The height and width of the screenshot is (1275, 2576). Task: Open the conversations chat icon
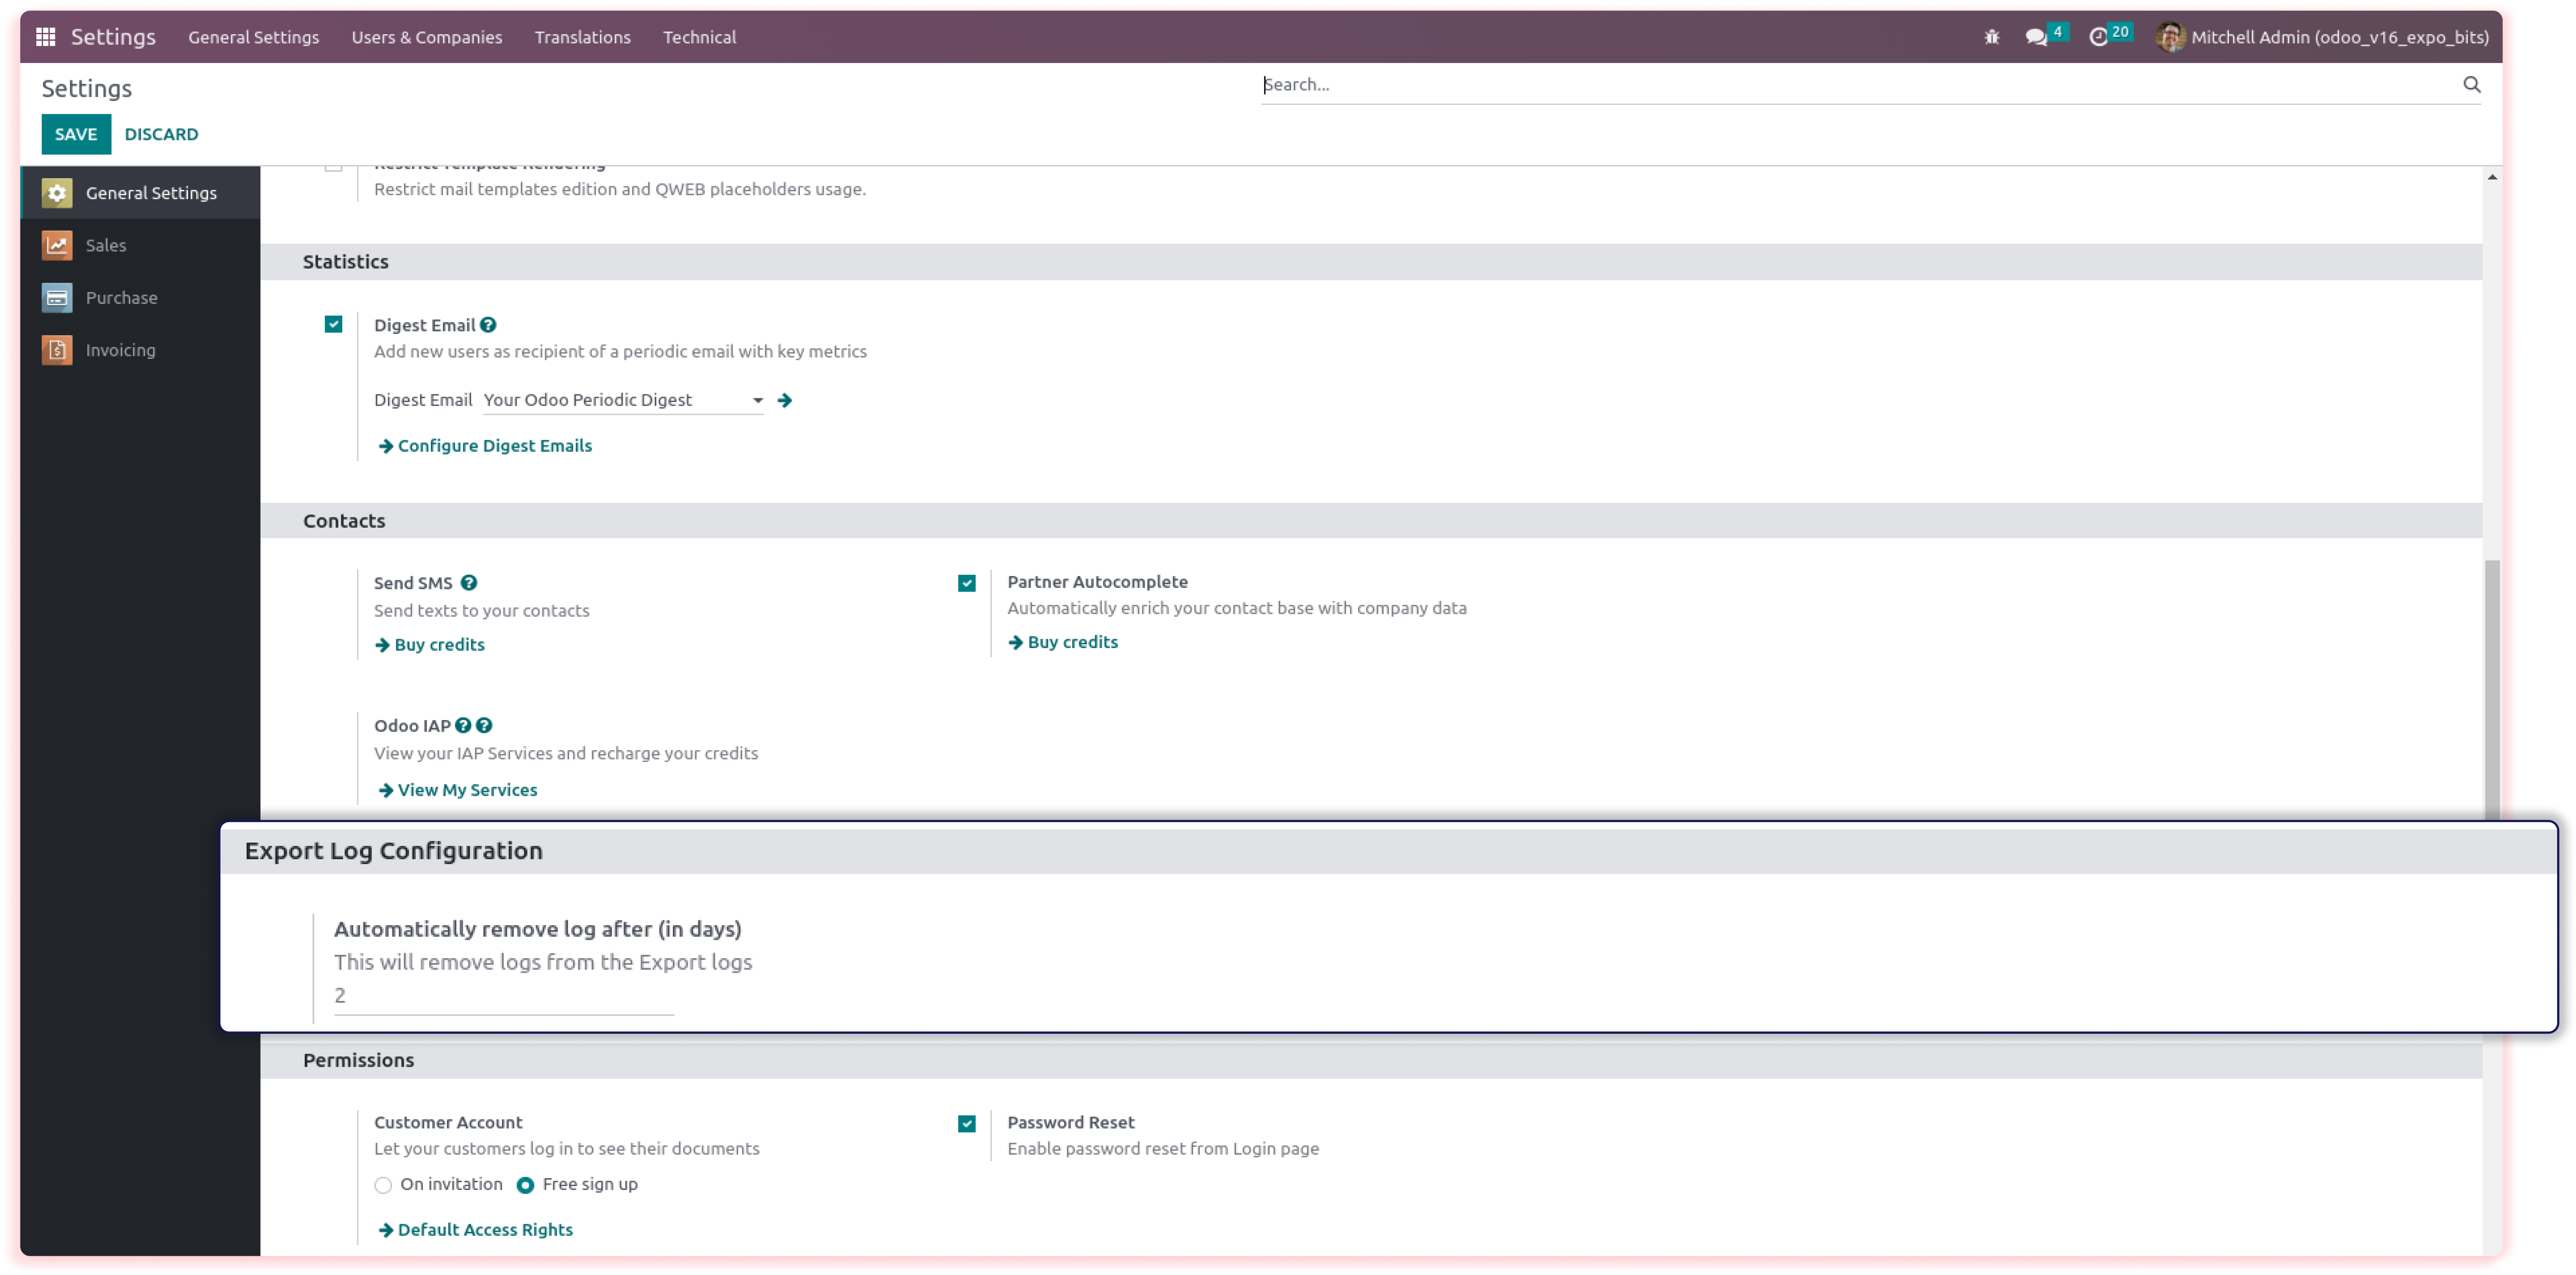[2036, 37]
